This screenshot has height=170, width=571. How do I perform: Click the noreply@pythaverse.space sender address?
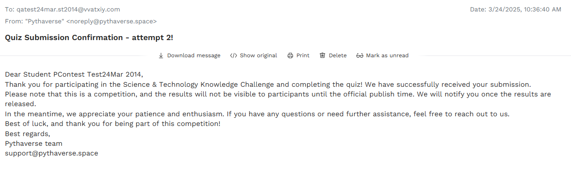(x=111, y=21)
